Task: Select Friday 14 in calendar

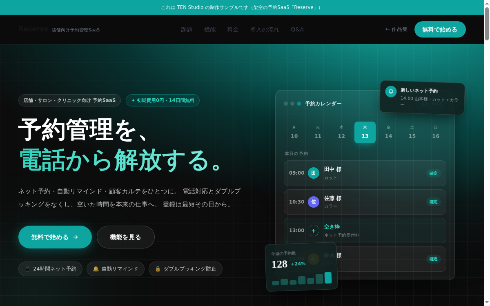Action: (x=388, y=132)
